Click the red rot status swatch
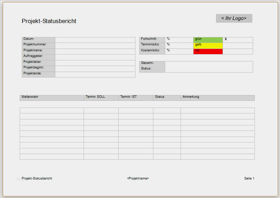The image size is (280, 198). (208, 51)
